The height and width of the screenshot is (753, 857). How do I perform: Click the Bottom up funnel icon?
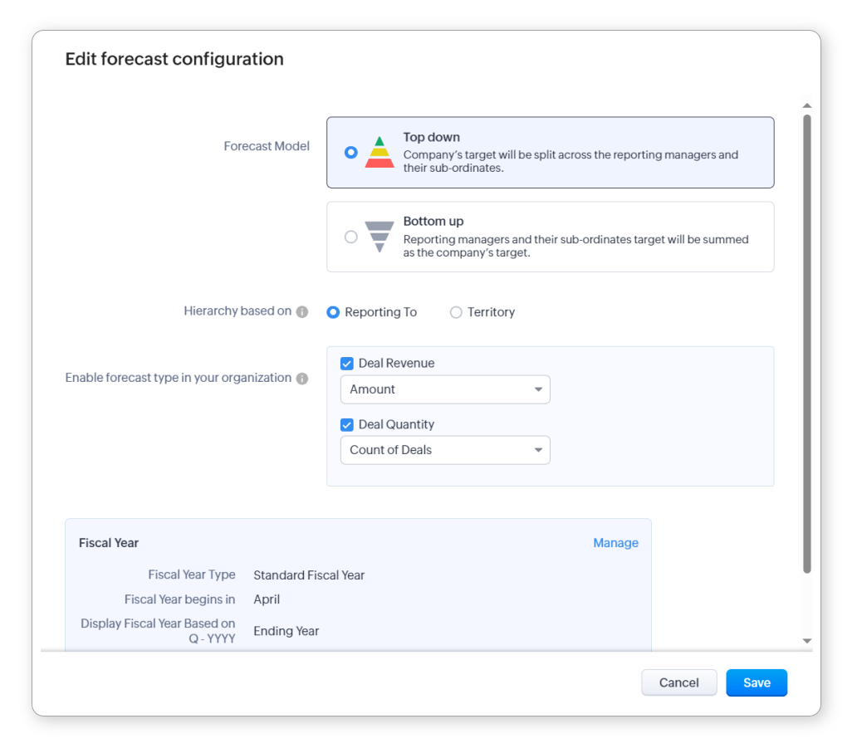click(x=380, y=237)
